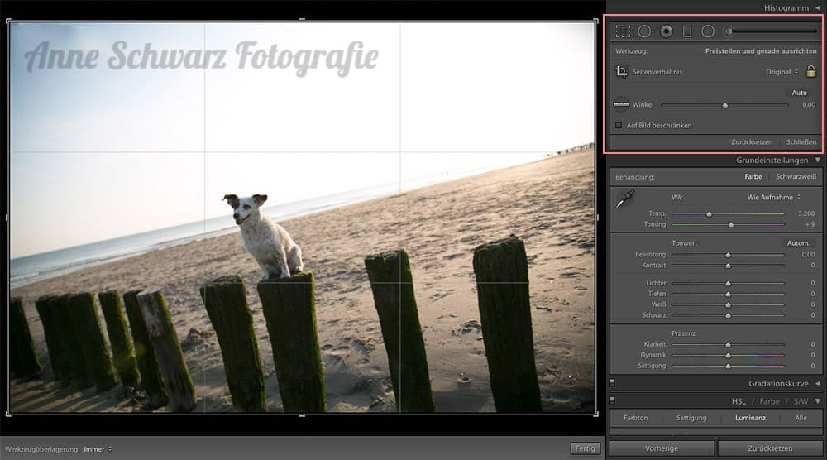Select the Adjustment Brush tool
827x460 pixels.
(x=729, y=31)
